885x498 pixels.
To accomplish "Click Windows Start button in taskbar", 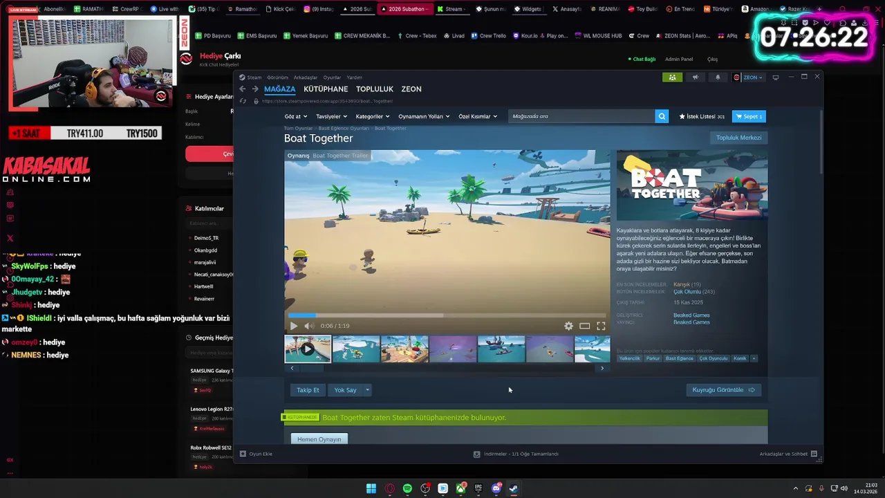I will [x=371, y=488].
